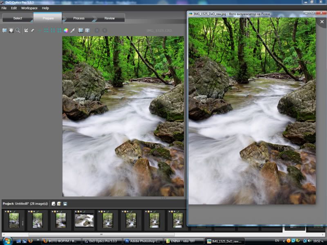Select the Hand pan tool
327x245 pixels.
(x=11, y=30)
